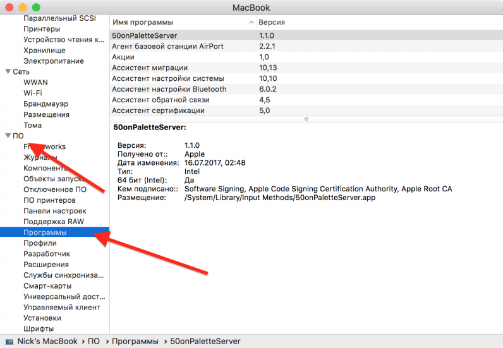
Task: Select Разработчик sidebar item
Action: point(47,254)
